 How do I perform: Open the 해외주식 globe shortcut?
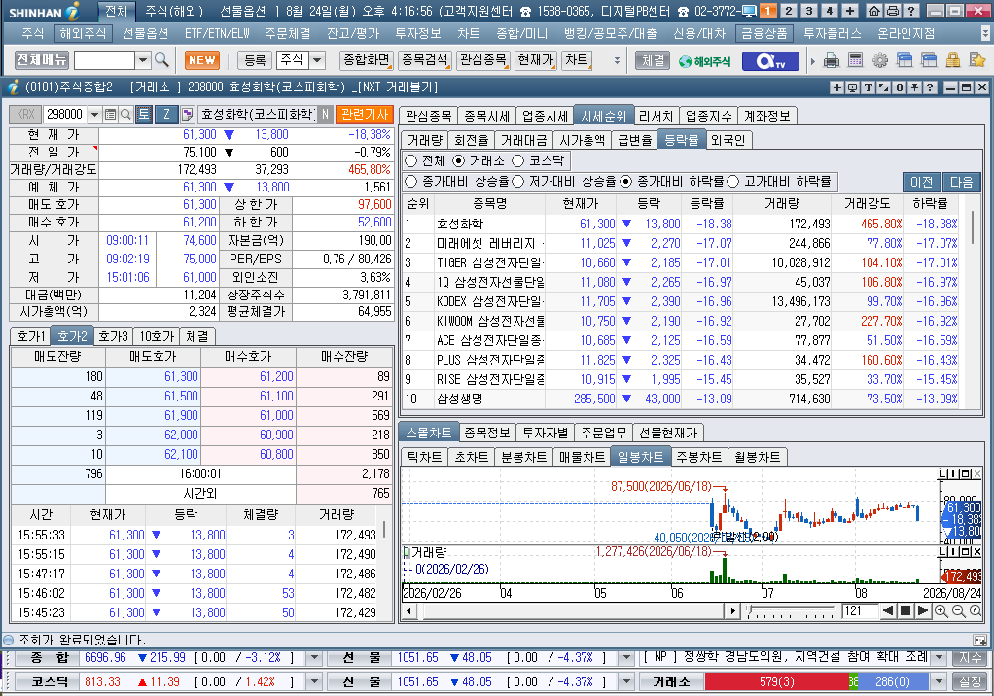tap(704, 61)
